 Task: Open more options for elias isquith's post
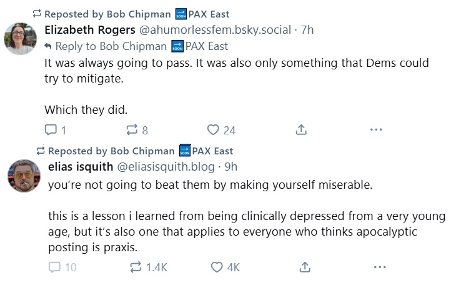(x=380, y=267)
